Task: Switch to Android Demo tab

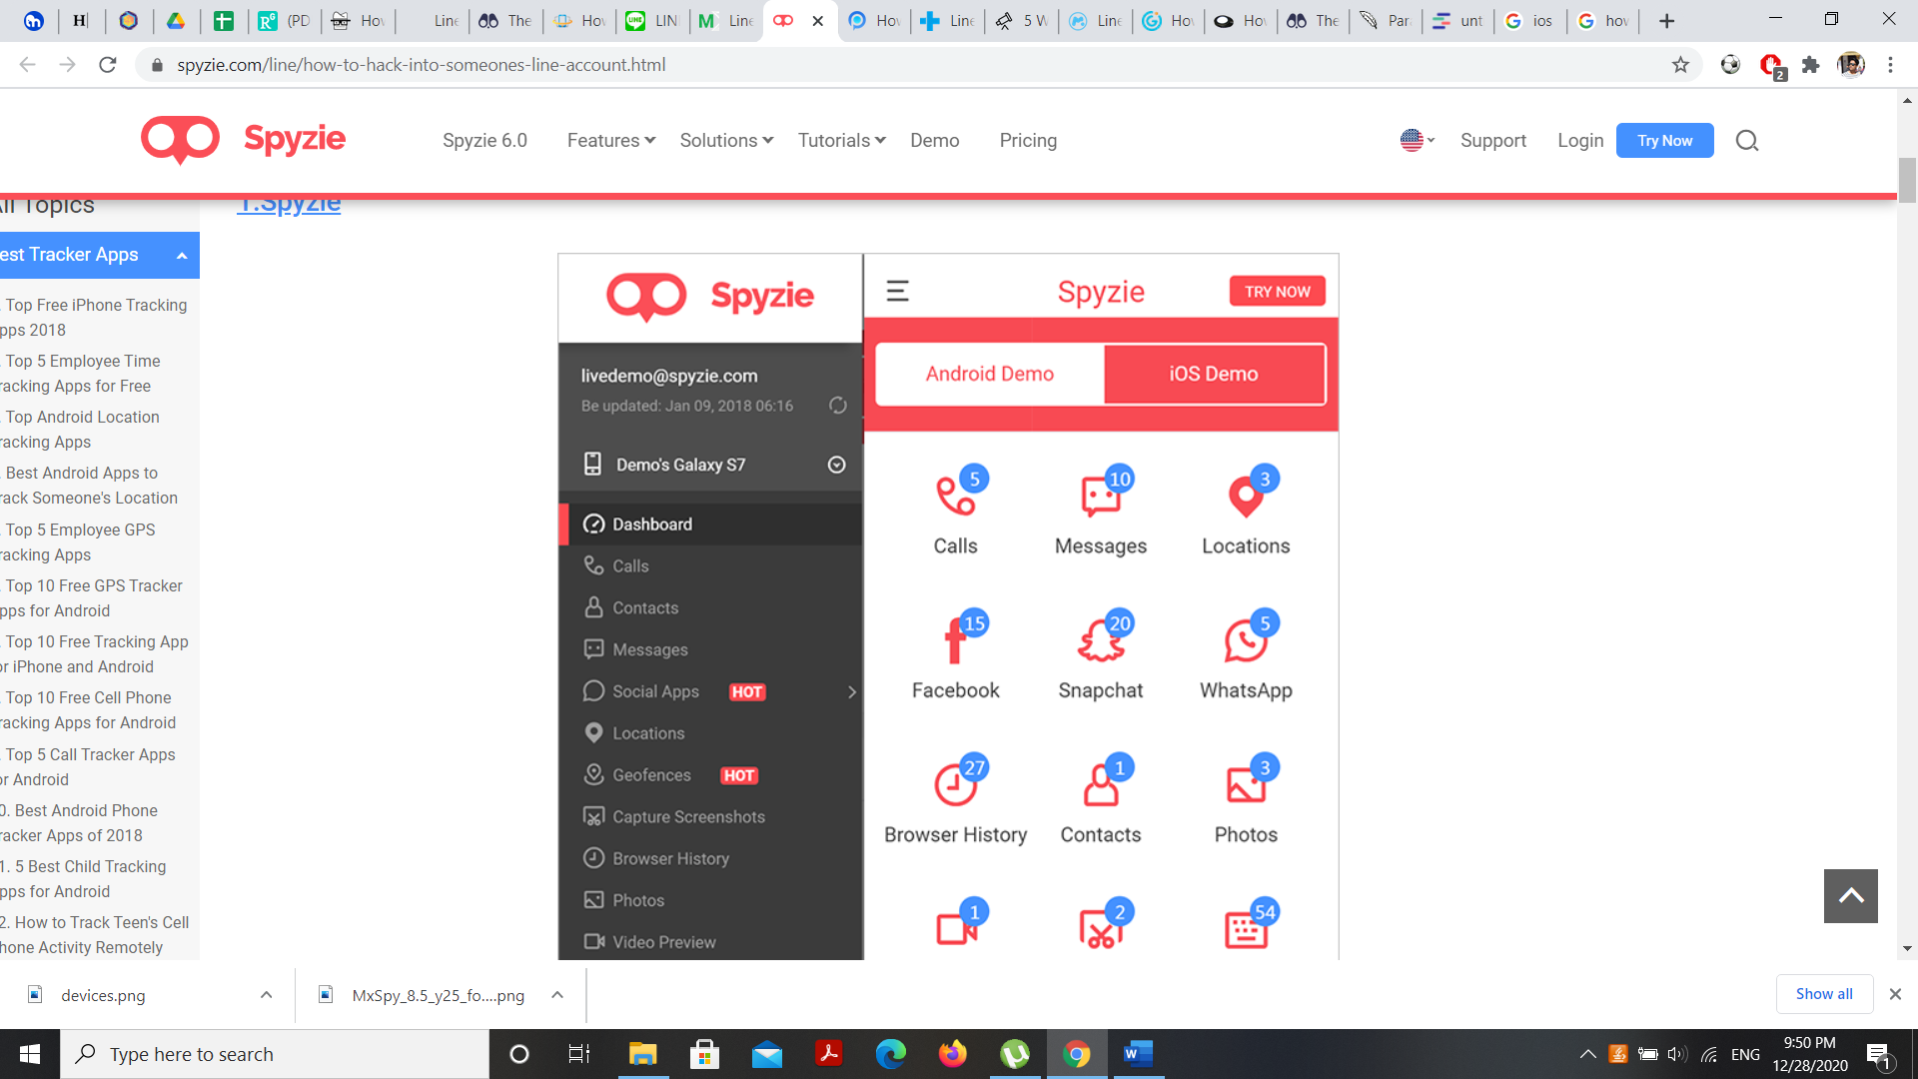Action: coord(989,373)
